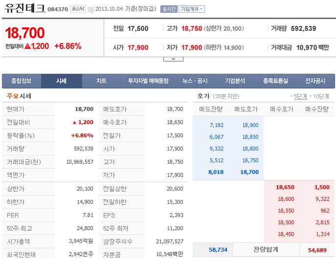The width and height of the screenshot is (336, 259).
Task: Click the EPS value 2,393
Action: [177, 215]
